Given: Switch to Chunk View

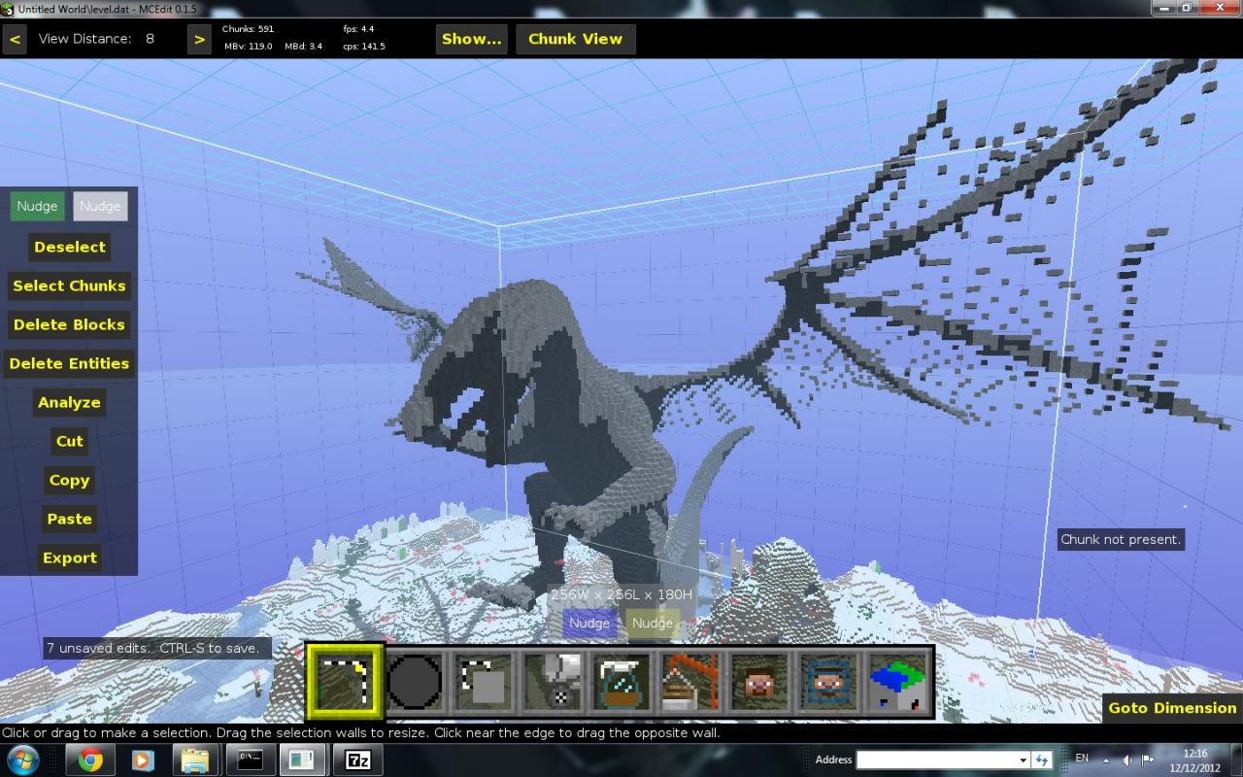Looking at the screenshot, I should 575,39.
